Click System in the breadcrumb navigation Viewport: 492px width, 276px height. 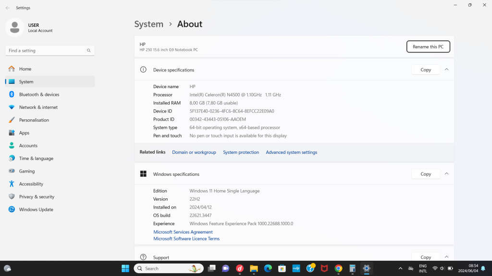[x=148, y=24]
